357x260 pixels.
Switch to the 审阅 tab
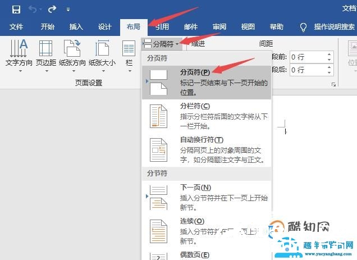[x=219, y=27]
